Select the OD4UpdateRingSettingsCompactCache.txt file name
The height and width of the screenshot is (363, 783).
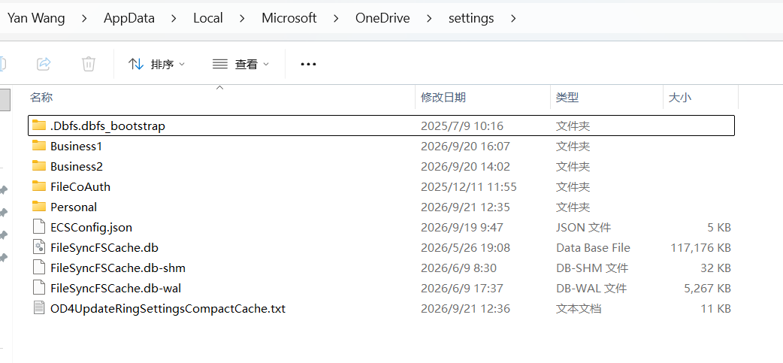tap(168, 309)
